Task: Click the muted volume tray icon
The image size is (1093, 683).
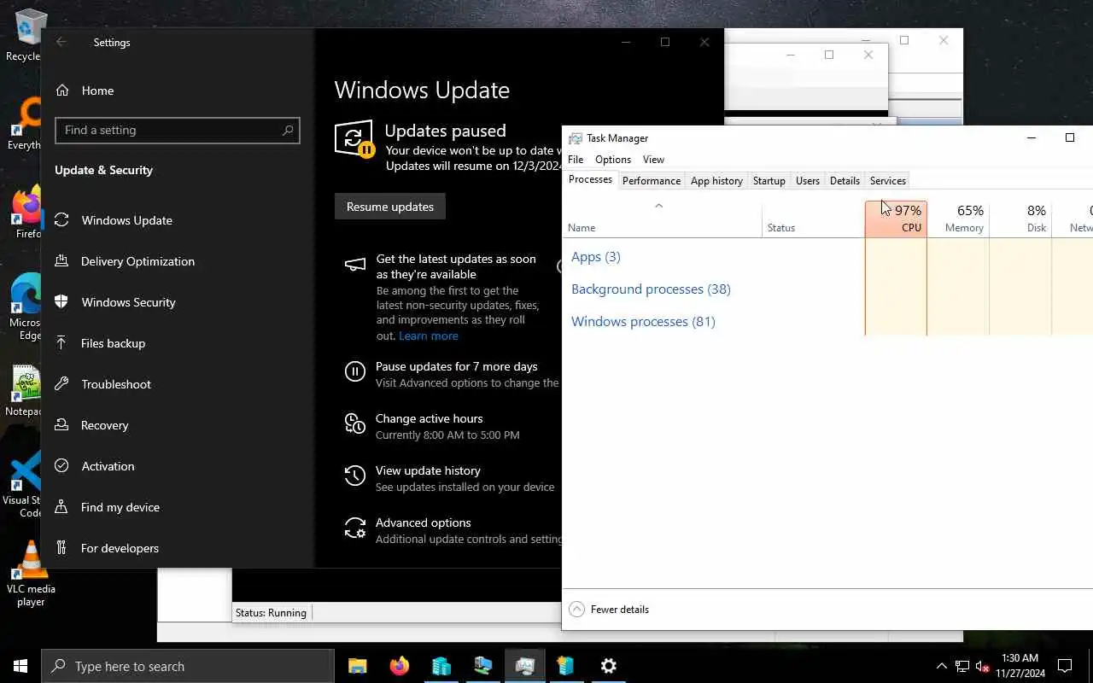Action: click(983, 666)
